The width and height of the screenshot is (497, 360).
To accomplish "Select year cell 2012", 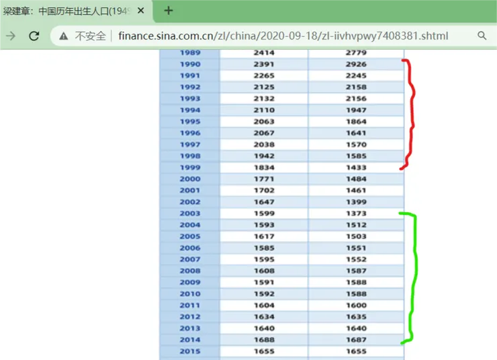I will [190, 317].
